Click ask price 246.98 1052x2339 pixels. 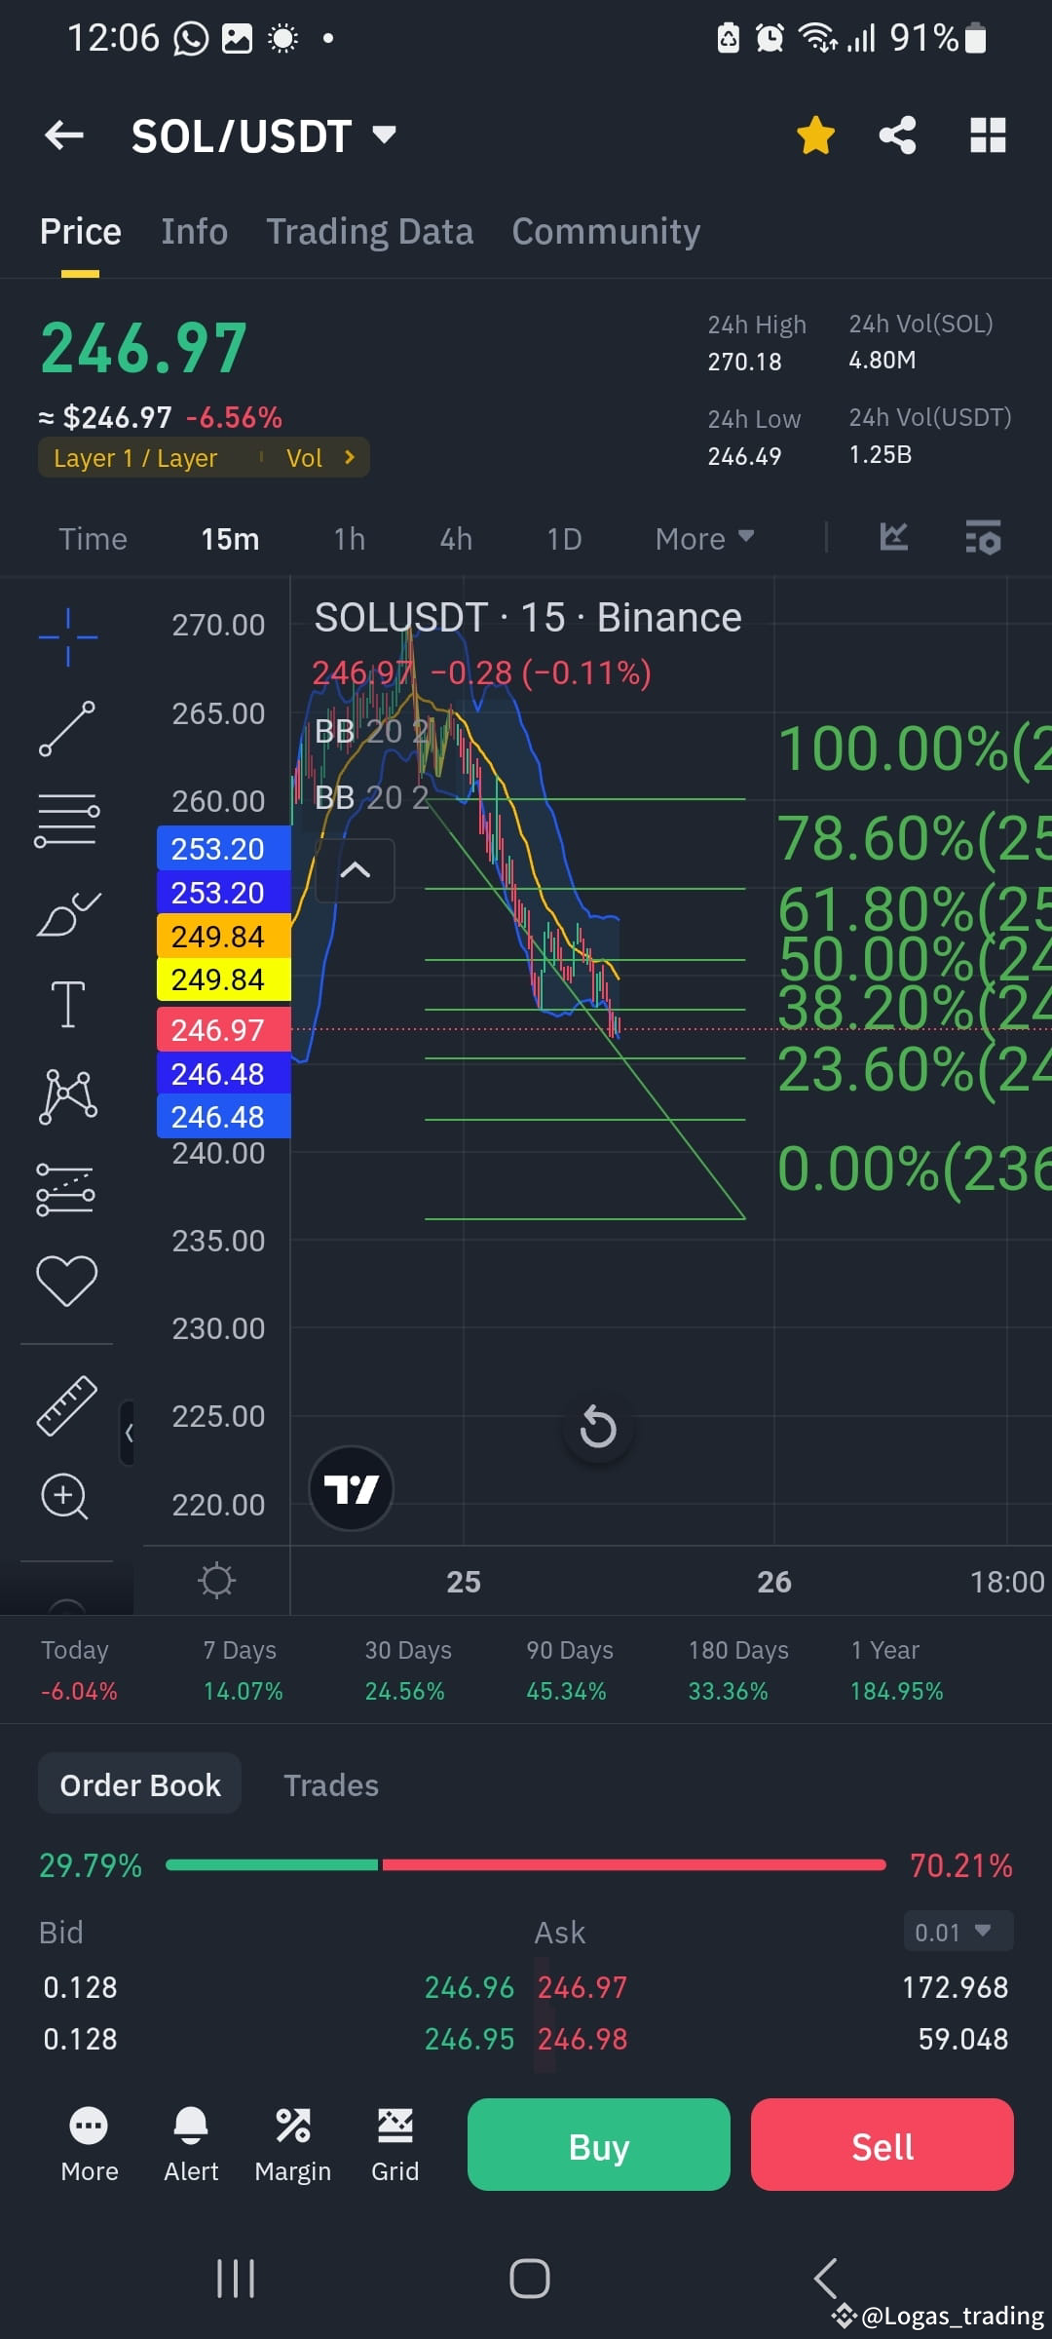point(582,2039)
